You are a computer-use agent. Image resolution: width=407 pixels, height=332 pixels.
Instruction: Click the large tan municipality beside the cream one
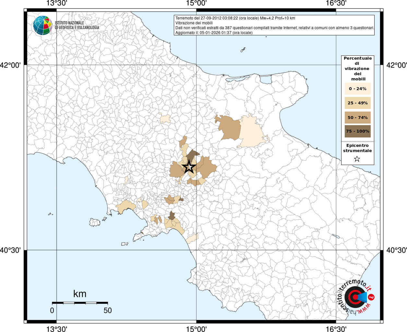click(230, 128)
